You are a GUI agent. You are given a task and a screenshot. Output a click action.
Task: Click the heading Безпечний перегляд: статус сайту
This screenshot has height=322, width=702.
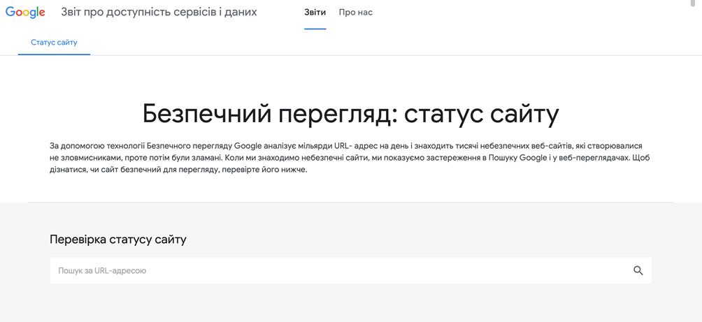coord(350,114)
